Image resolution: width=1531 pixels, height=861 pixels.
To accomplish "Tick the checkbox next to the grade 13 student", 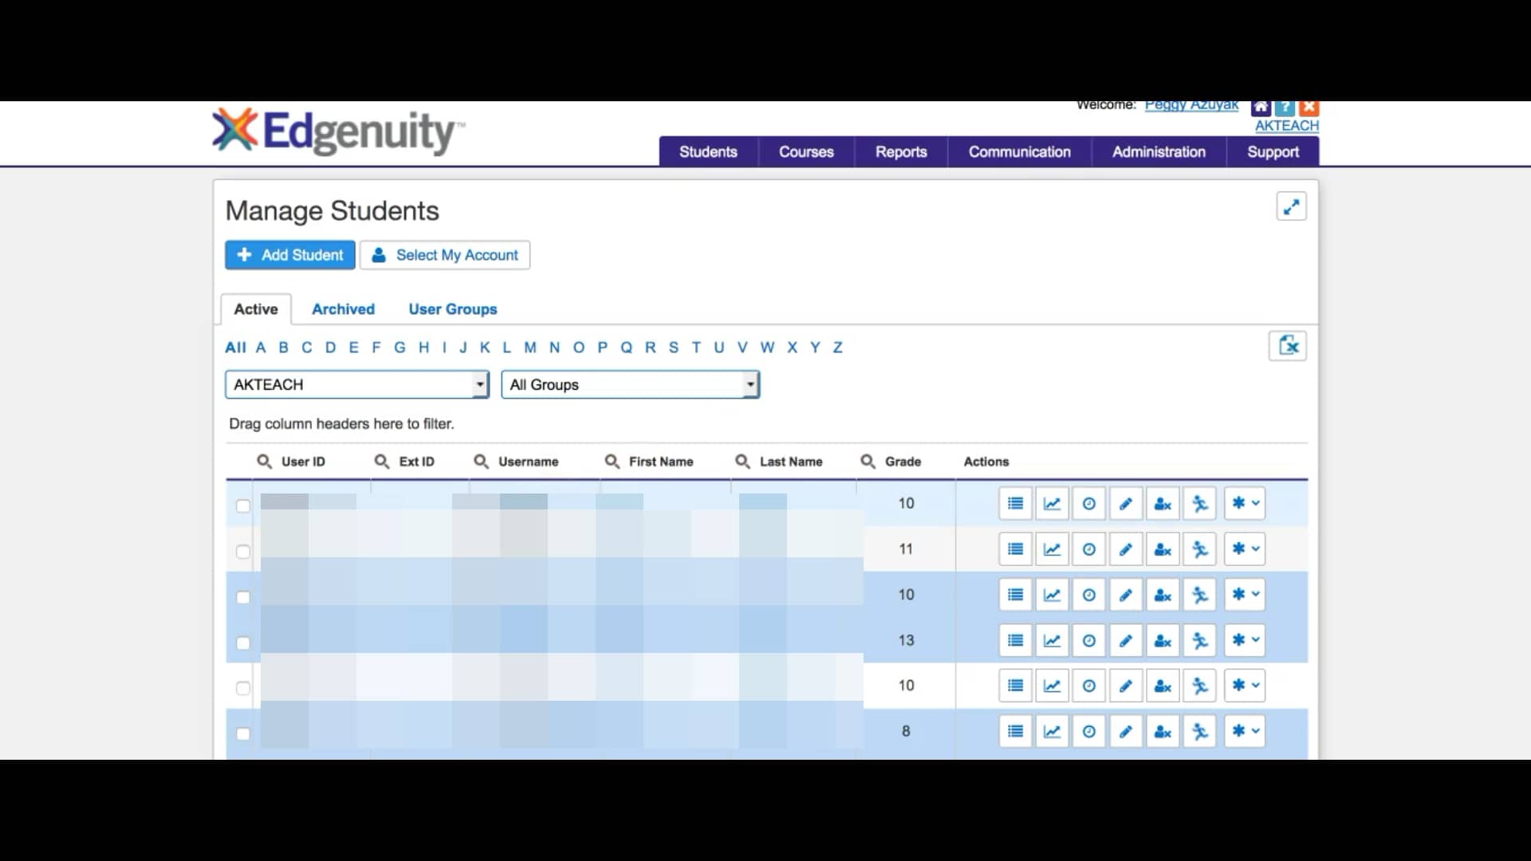I will (242, 643).
